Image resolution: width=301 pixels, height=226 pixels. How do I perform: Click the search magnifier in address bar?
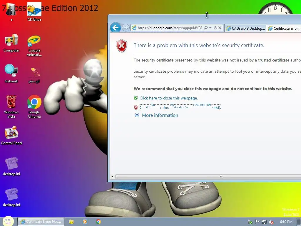(205, 28)
